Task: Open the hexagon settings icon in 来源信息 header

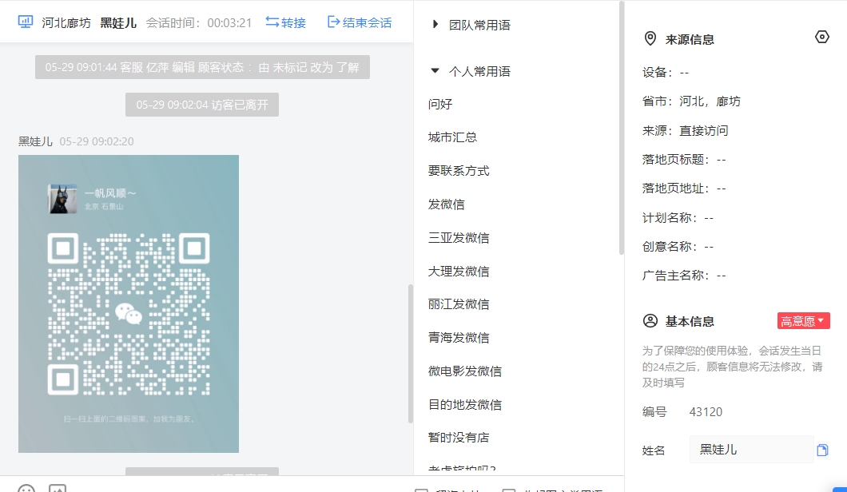Action: click(x=821, y=37)
